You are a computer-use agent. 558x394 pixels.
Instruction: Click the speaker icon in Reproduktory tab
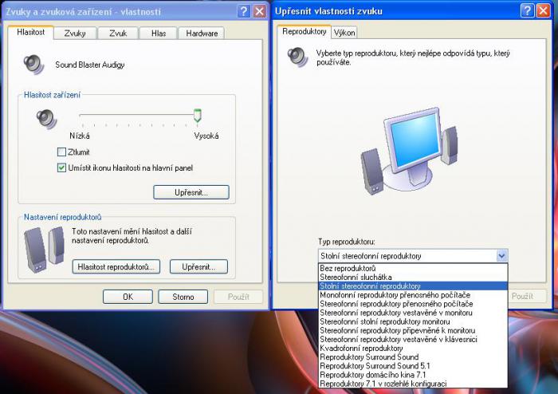pos(297,57)
